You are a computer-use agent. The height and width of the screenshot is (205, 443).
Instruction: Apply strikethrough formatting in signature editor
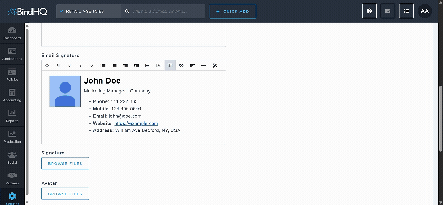[x=92, y=65]
